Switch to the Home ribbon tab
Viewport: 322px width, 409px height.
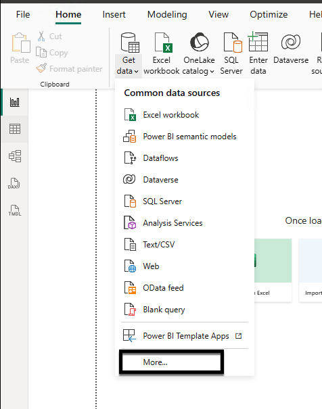[x=68, y=15]
